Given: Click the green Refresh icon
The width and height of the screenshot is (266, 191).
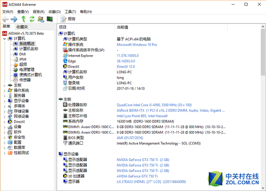Looking at the screenshot, I should [32, 19].
